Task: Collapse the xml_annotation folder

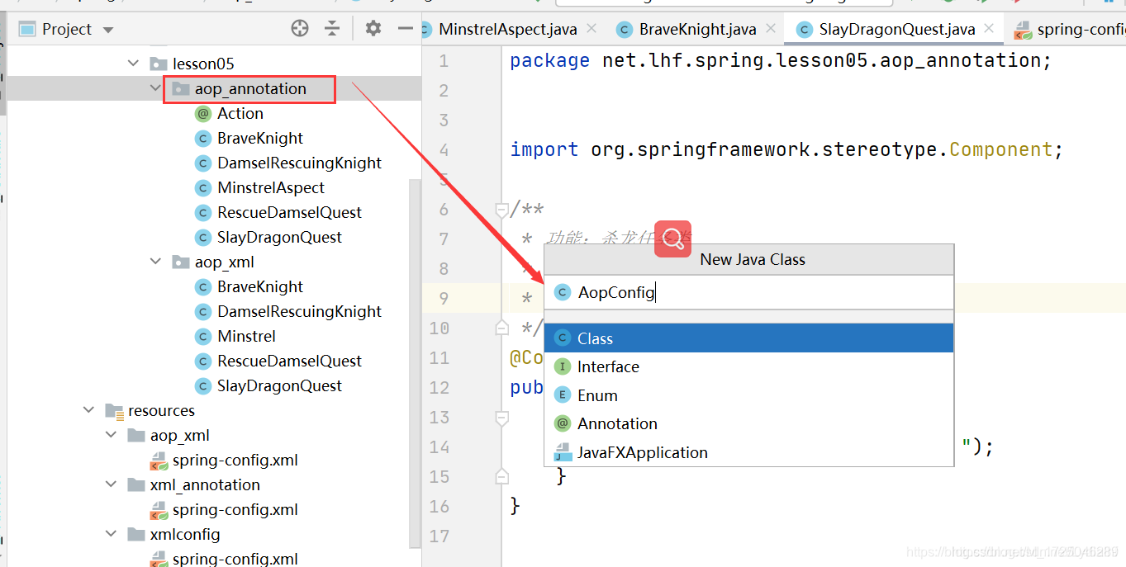Action: tap(112, 484)
